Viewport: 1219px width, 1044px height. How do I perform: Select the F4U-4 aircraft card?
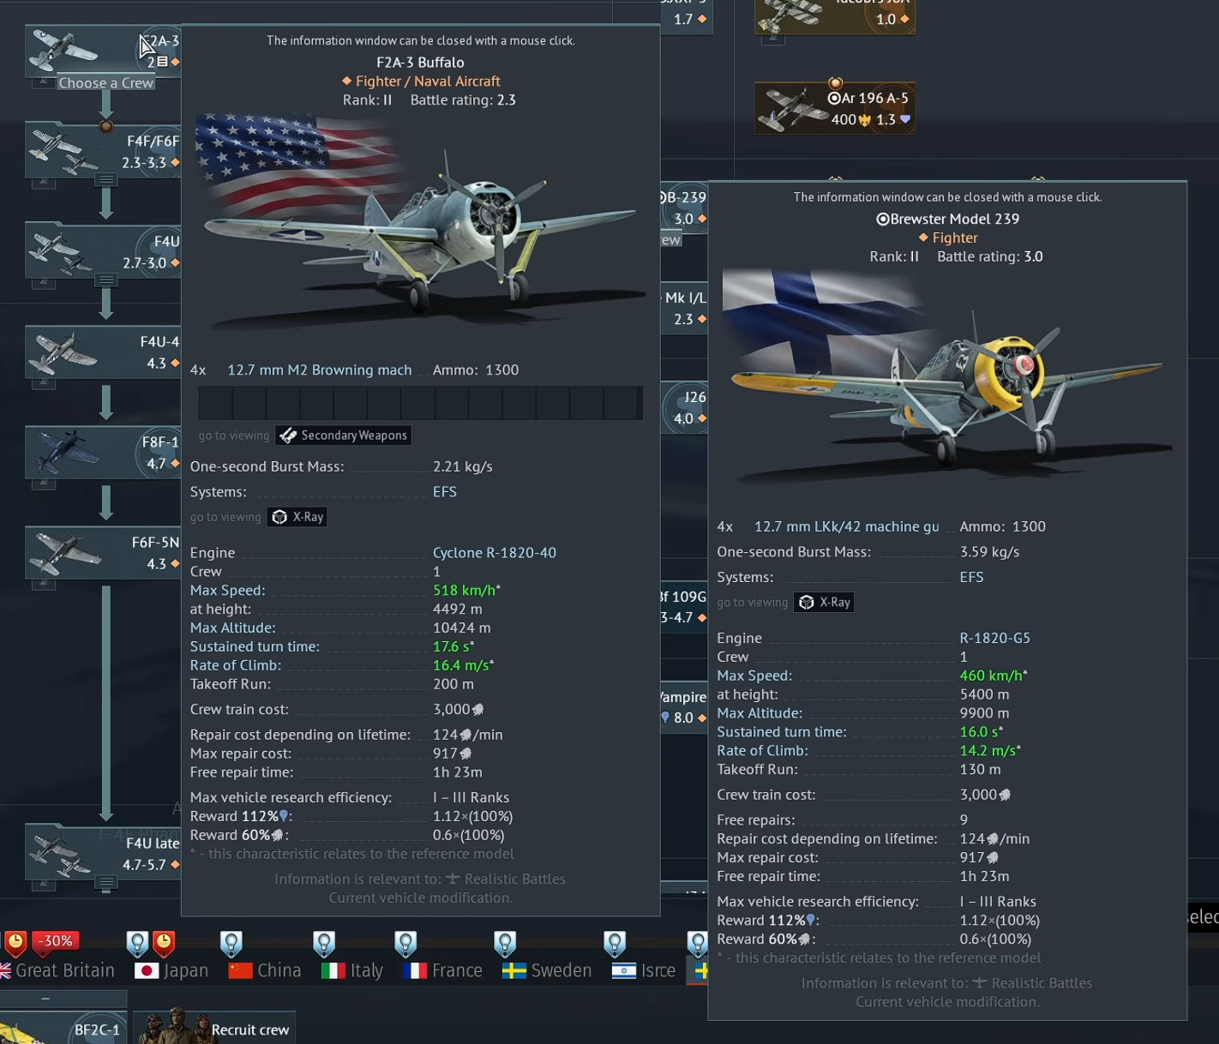pos(103,351)
